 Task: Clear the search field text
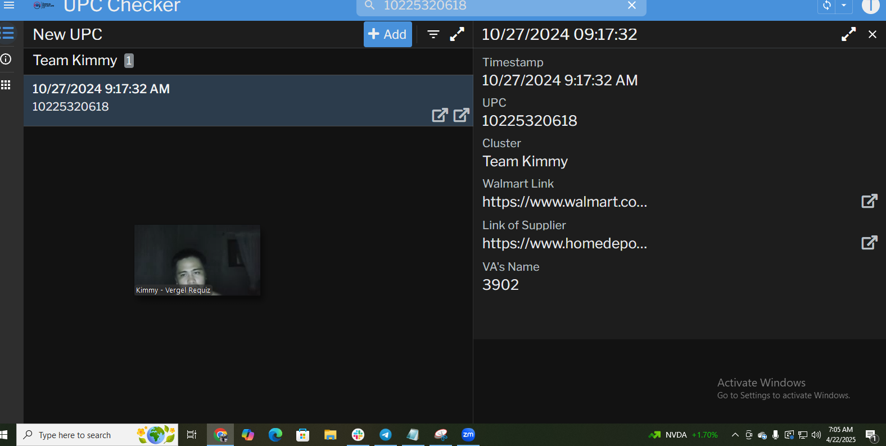[632, 6]
